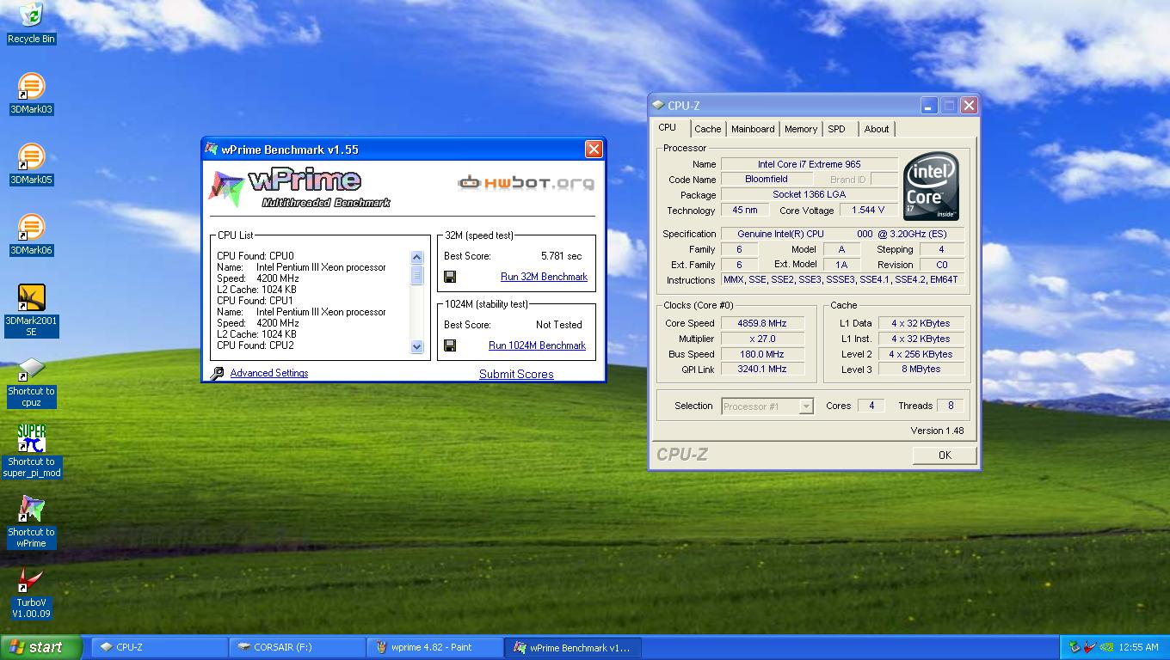This screenshot has height=660, width=1170.
Task: Click the Code Name value Bloomfield
Action: (767, 180)
